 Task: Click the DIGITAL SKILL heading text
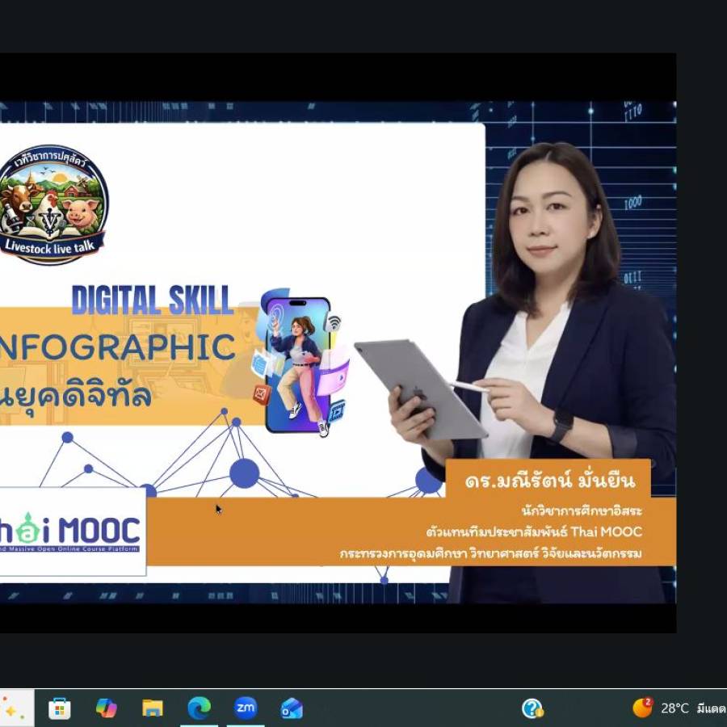point(153,299)
